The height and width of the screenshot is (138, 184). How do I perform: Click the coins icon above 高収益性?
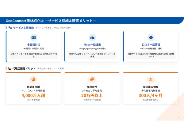(x=92, y=79)
